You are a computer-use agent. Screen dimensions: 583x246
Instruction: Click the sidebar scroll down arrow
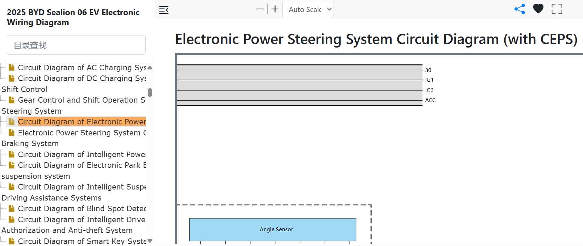coord(150,241)
